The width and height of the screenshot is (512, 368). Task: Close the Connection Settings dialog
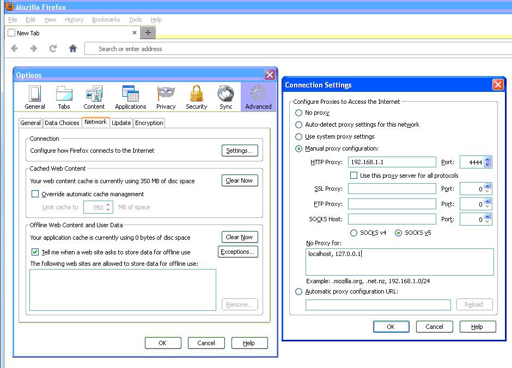(x=498, y=85)
